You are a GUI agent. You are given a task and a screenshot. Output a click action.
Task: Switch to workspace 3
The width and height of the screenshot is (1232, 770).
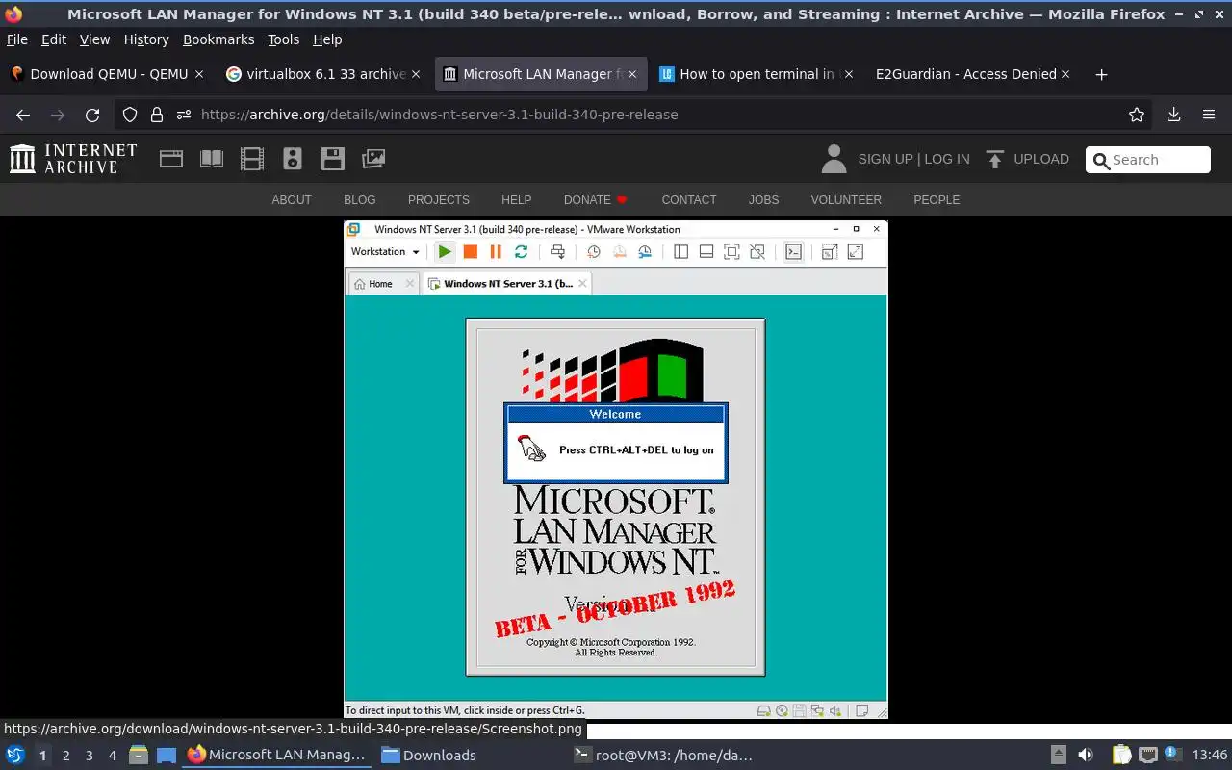(89, 756)
